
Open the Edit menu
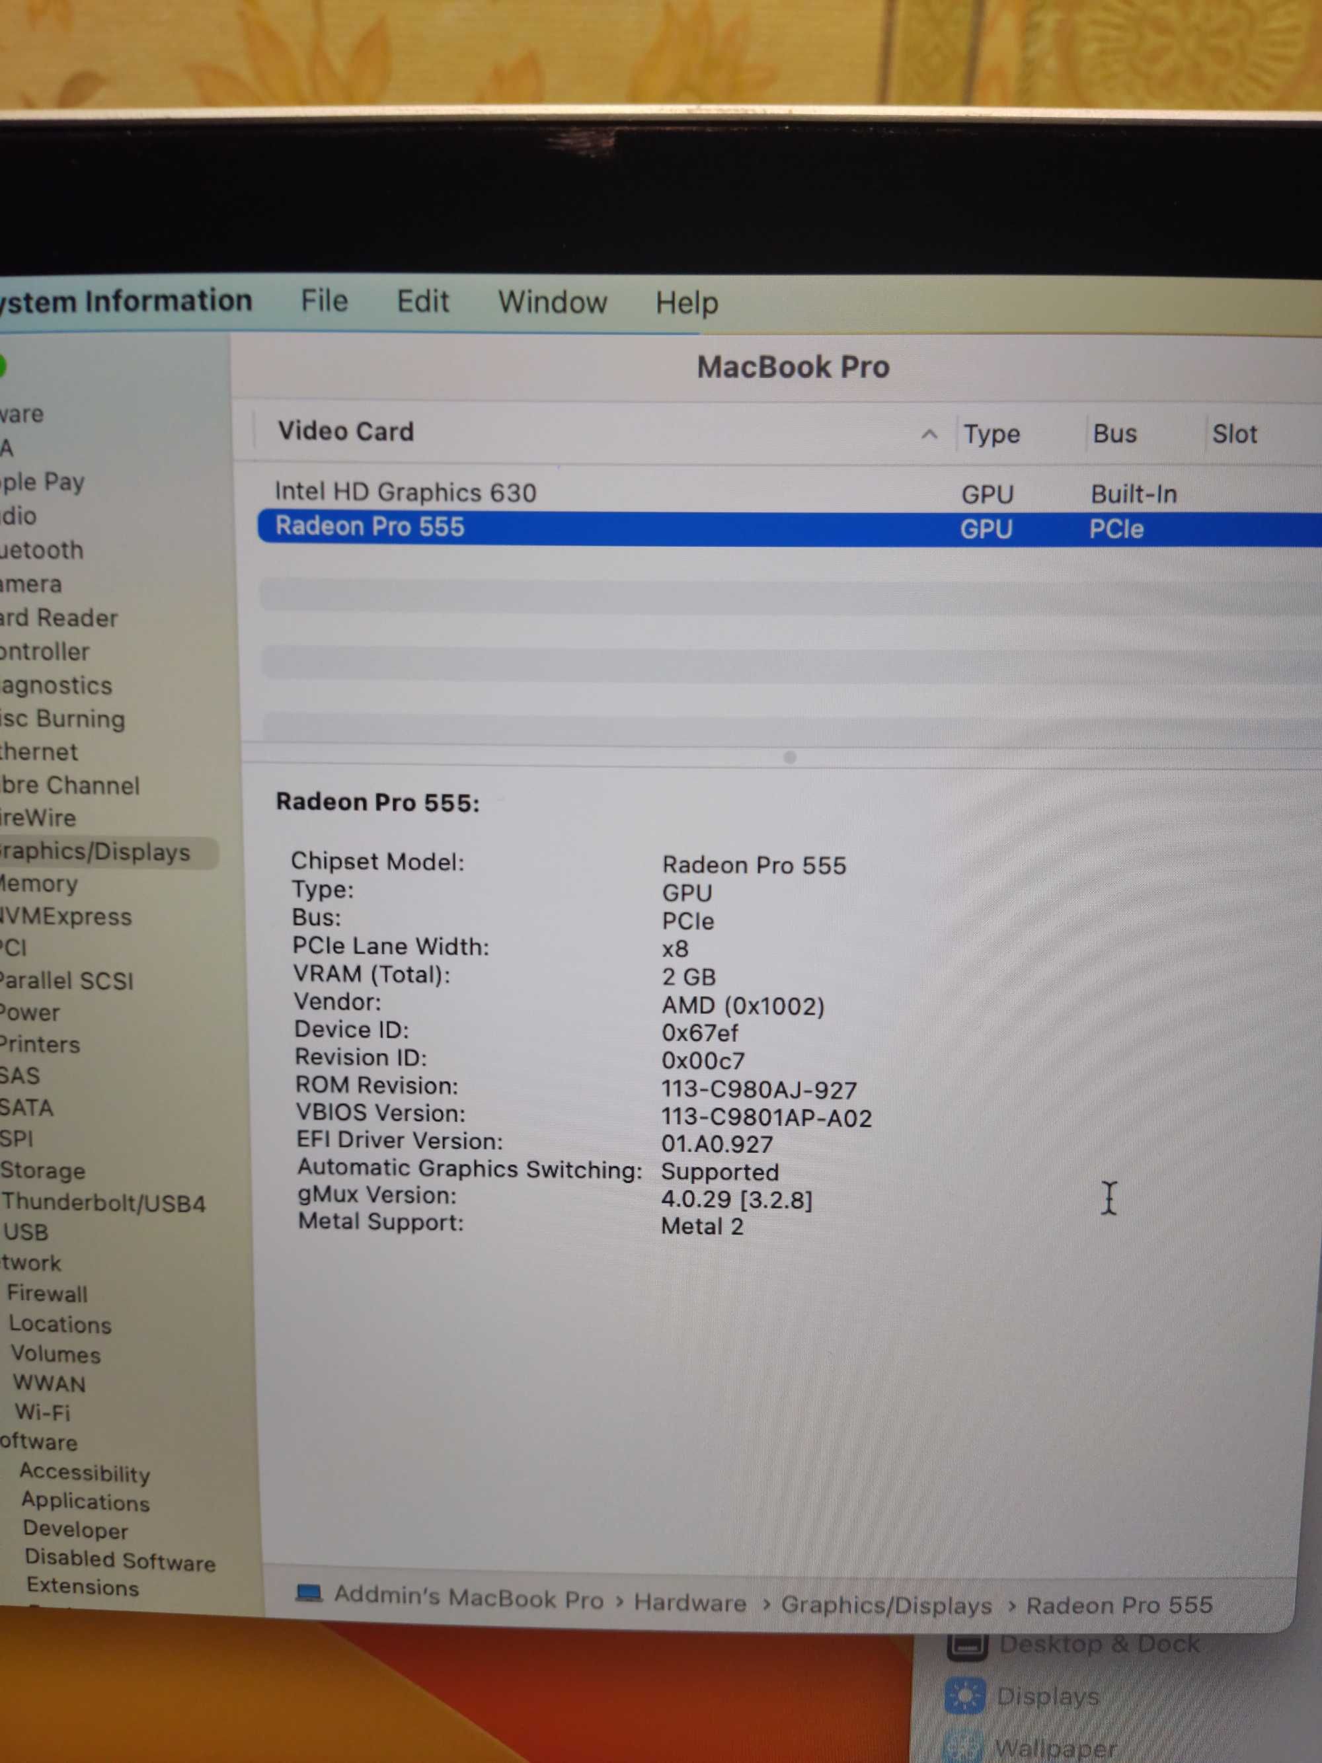[423, 301]
